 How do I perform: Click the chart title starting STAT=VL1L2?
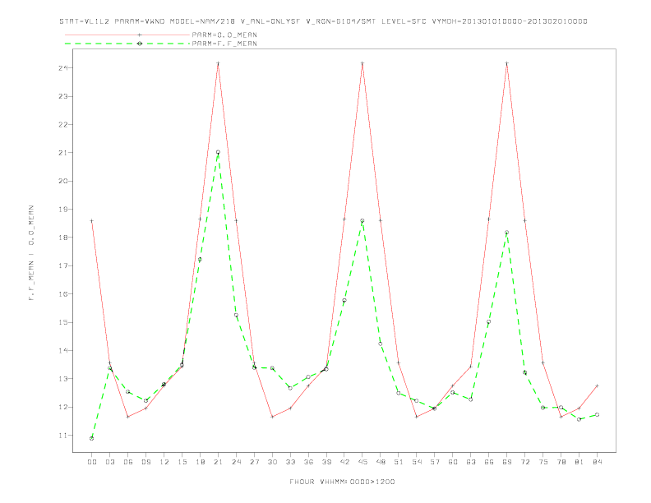(323, 21)
